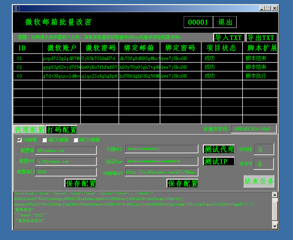Click the 测试IP button

click(219, 161)
